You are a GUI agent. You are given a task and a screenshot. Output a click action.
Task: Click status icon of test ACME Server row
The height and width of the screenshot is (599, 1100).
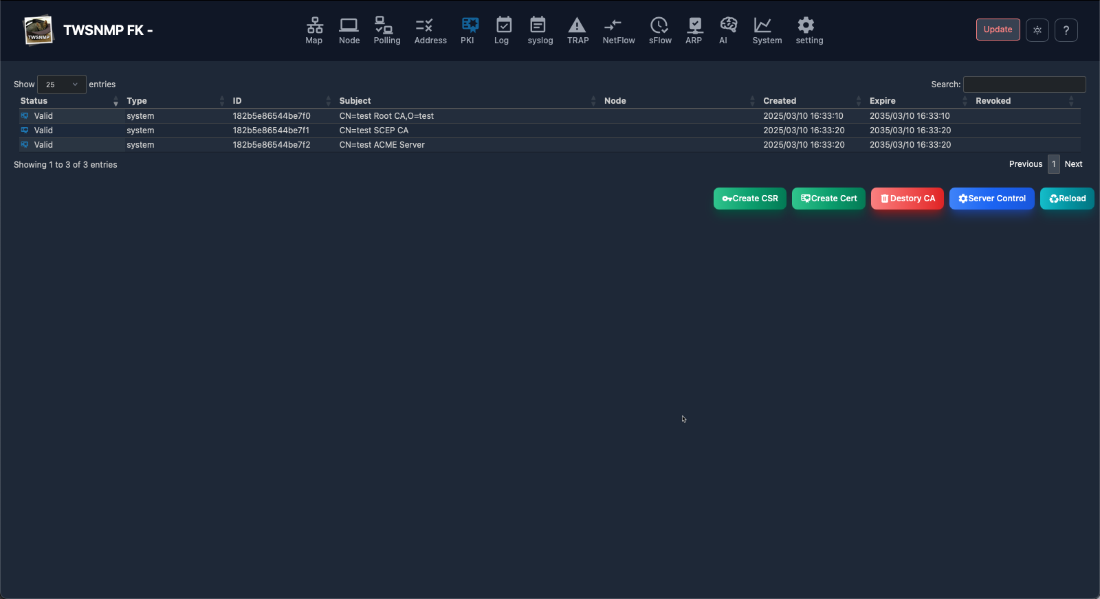click(x=25, y=145)
